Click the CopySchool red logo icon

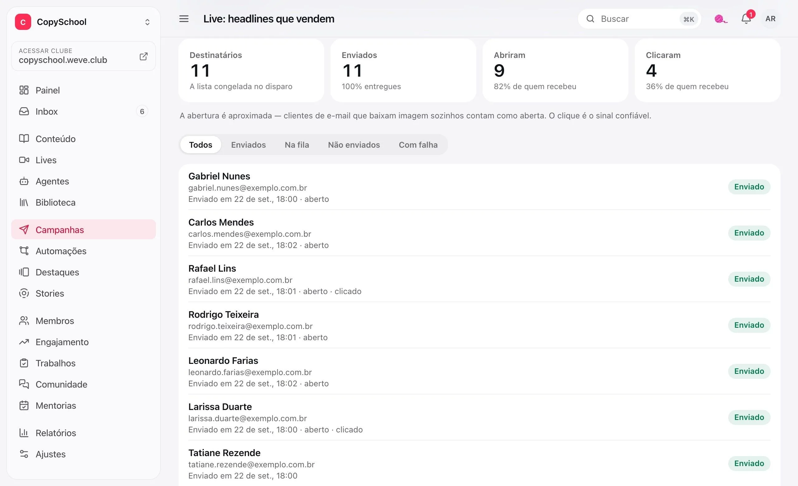23,22
